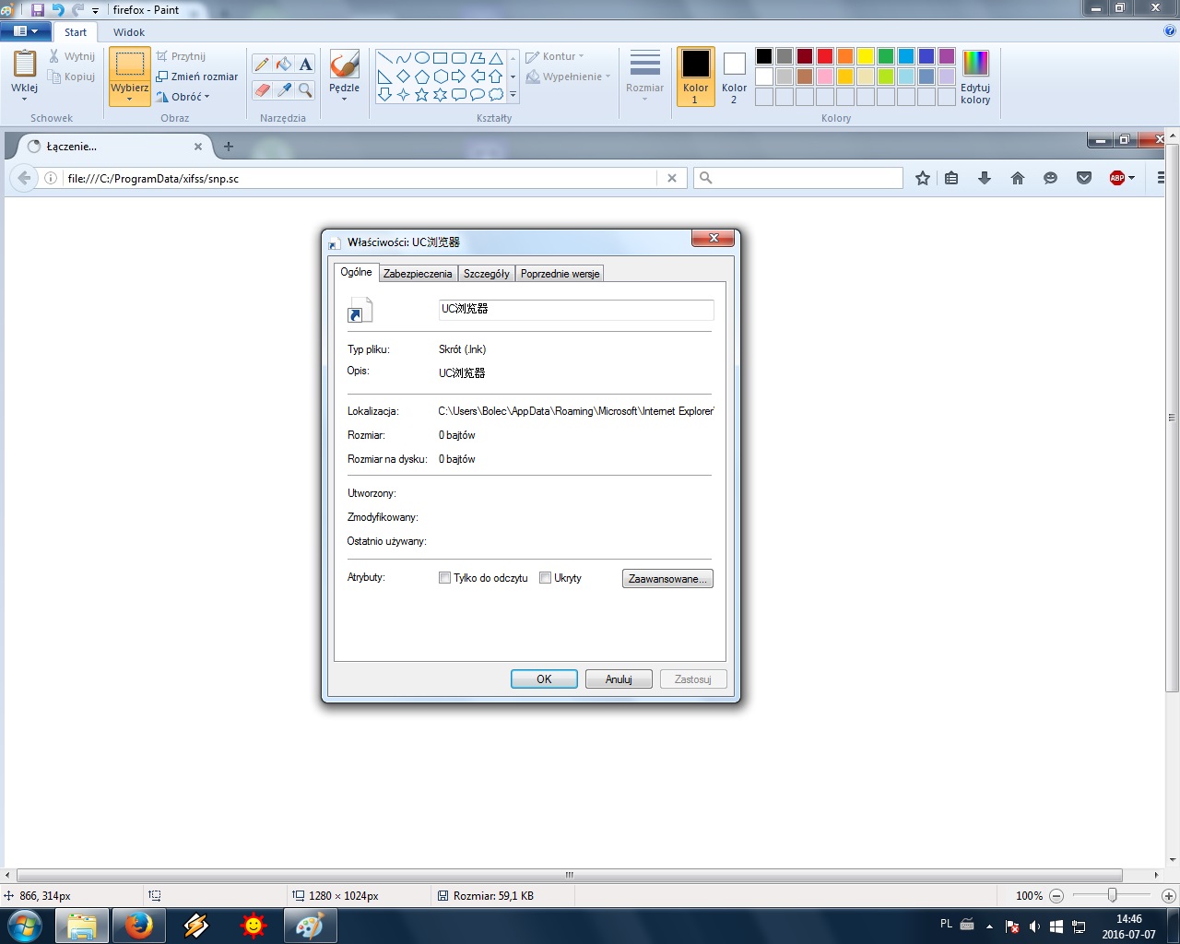
Task: Click Szczegóły tab in pictured properties dialog
Action: click(x=487, y=274)
